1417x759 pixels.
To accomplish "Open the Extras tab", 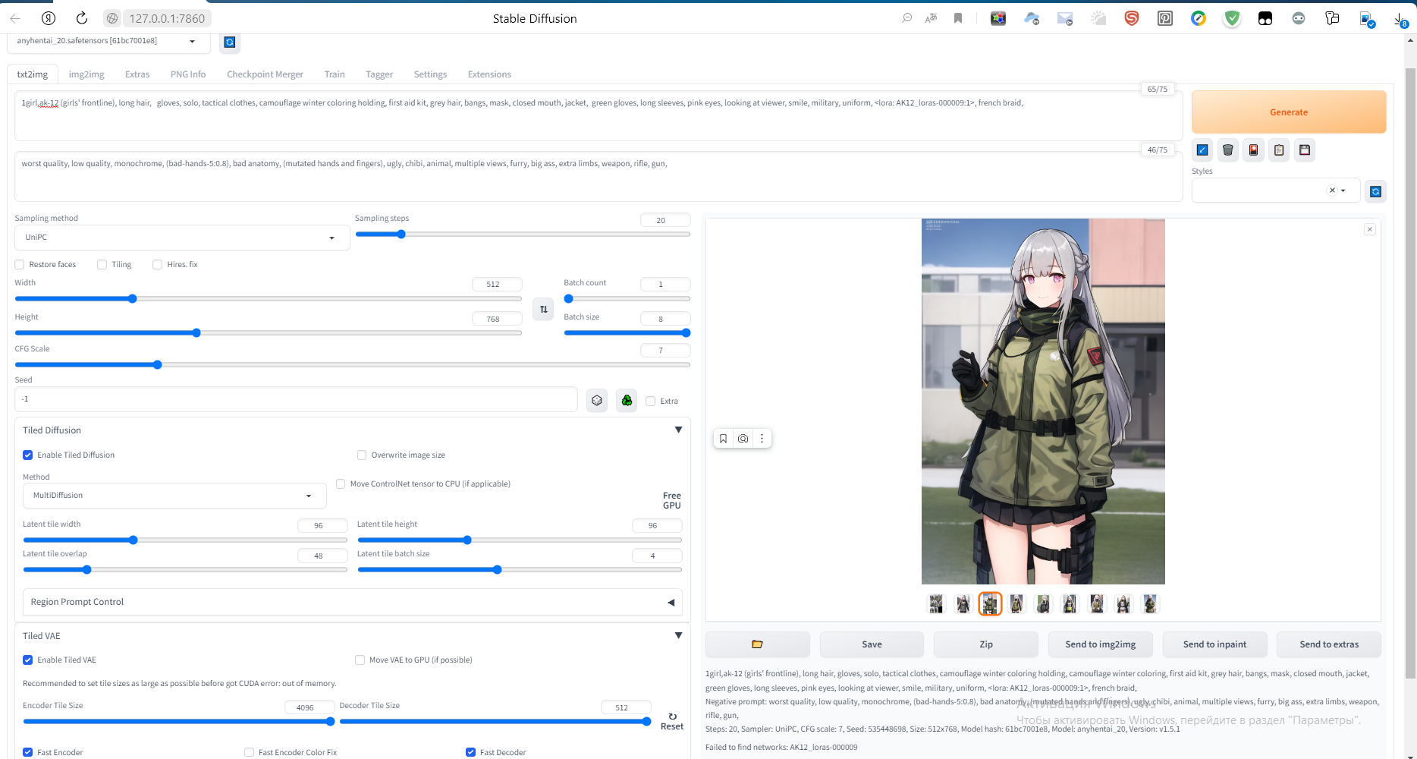I will pos(137,74).
